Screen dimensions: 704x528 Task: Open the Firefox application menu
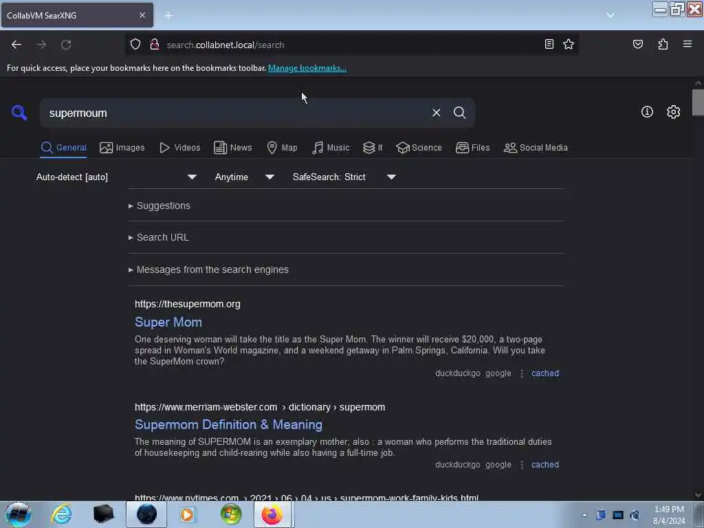[x=687, y=44]
